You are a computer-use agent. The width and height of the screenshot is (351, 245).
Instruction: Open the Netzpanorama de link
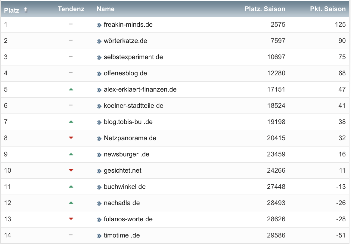pyautogui.click(x=130, y=138)
